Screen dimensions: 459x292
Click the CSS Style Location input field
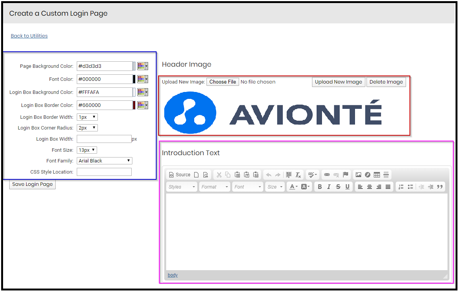point(104,172)
